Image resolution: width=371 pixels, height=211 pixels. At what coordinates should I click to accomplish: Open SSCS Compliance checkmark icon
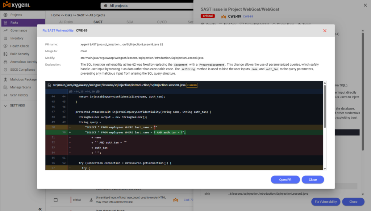(5, 70)
